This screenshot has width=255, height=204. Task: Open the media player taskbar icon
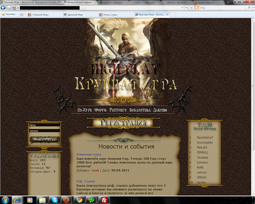click(x=30, y=200)
